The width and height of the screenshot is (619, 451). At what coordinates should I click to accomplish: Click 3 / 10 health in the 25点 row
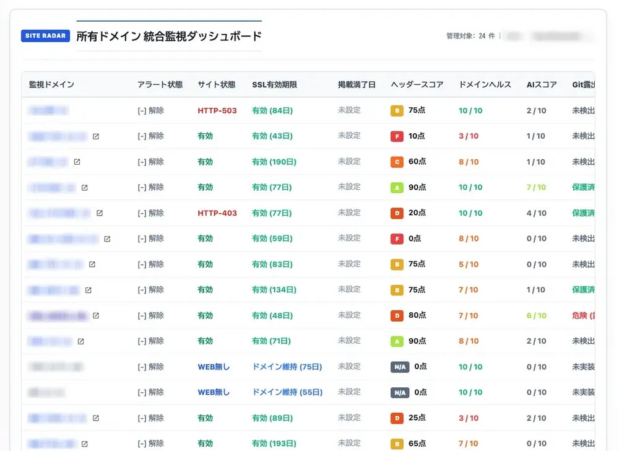pos(469,418)
